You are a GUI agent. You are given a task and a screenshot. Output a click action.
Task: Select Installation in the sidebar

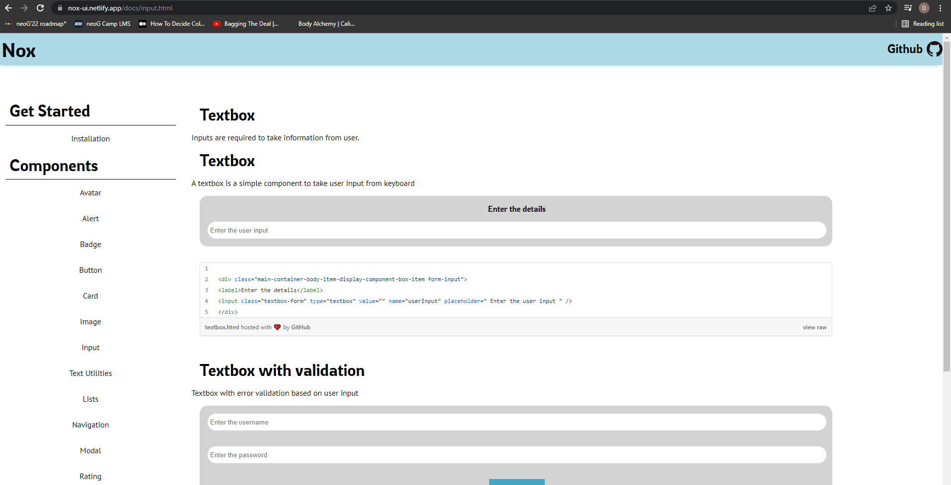[90, 138]
